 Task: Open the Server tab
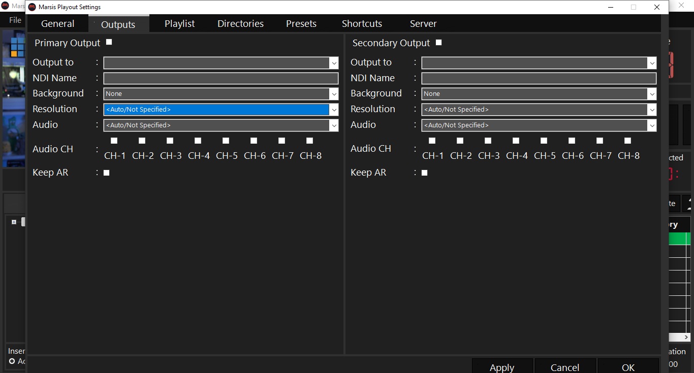coord(423,24)
